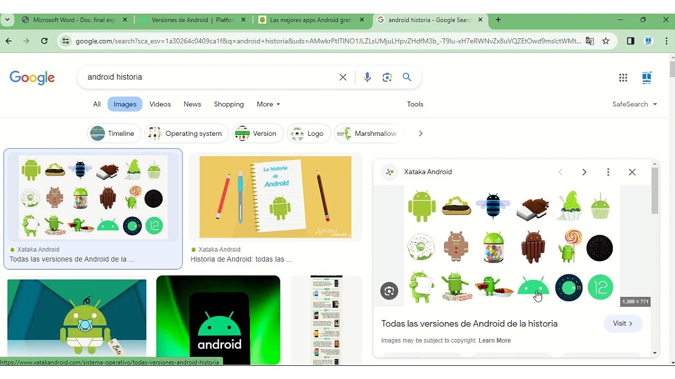Switch to Videos results

click(160, 104)
